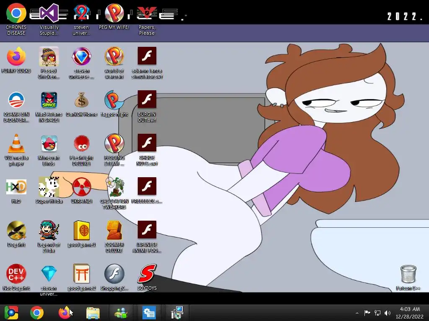
Task: Launch GAS STATION TWEAKERS plant icon
Action: 115,187
